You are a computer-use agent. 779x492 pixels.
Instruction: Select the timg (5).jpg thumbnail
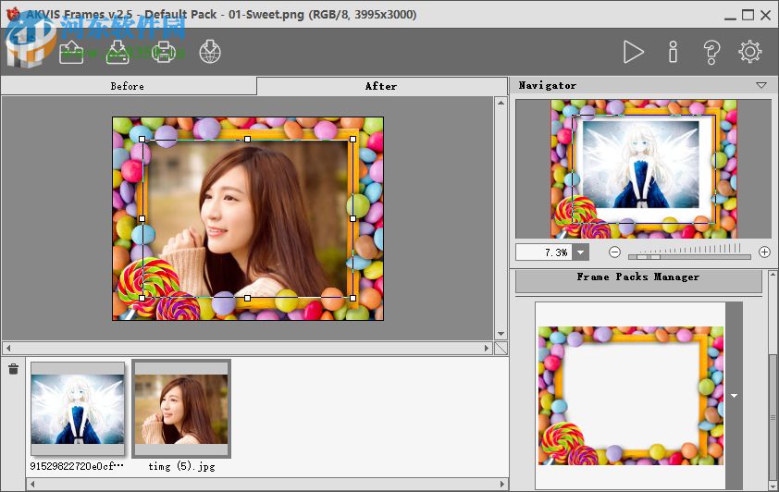point(181,408)
